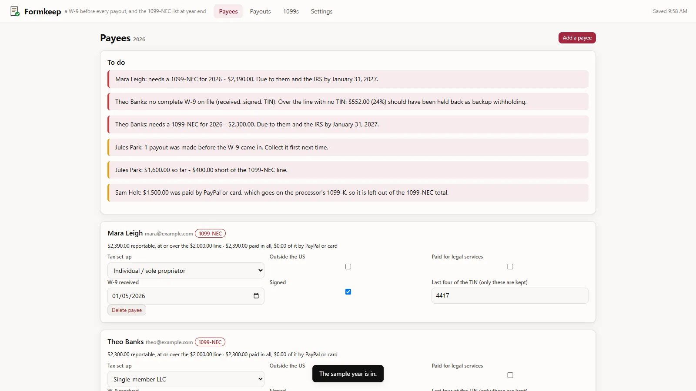Viewport: 696px width, 391px height.
Task: Click the Theo Banks backup withholding to-do alert
Action: coord(348,102)
